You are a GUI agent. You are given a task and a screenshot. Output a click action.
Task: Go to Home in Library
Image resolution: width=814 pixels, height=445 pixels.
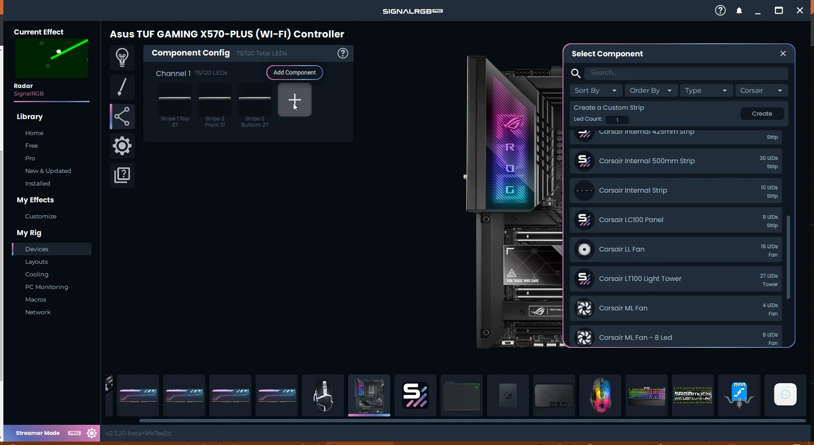click(x=34, y=133)
